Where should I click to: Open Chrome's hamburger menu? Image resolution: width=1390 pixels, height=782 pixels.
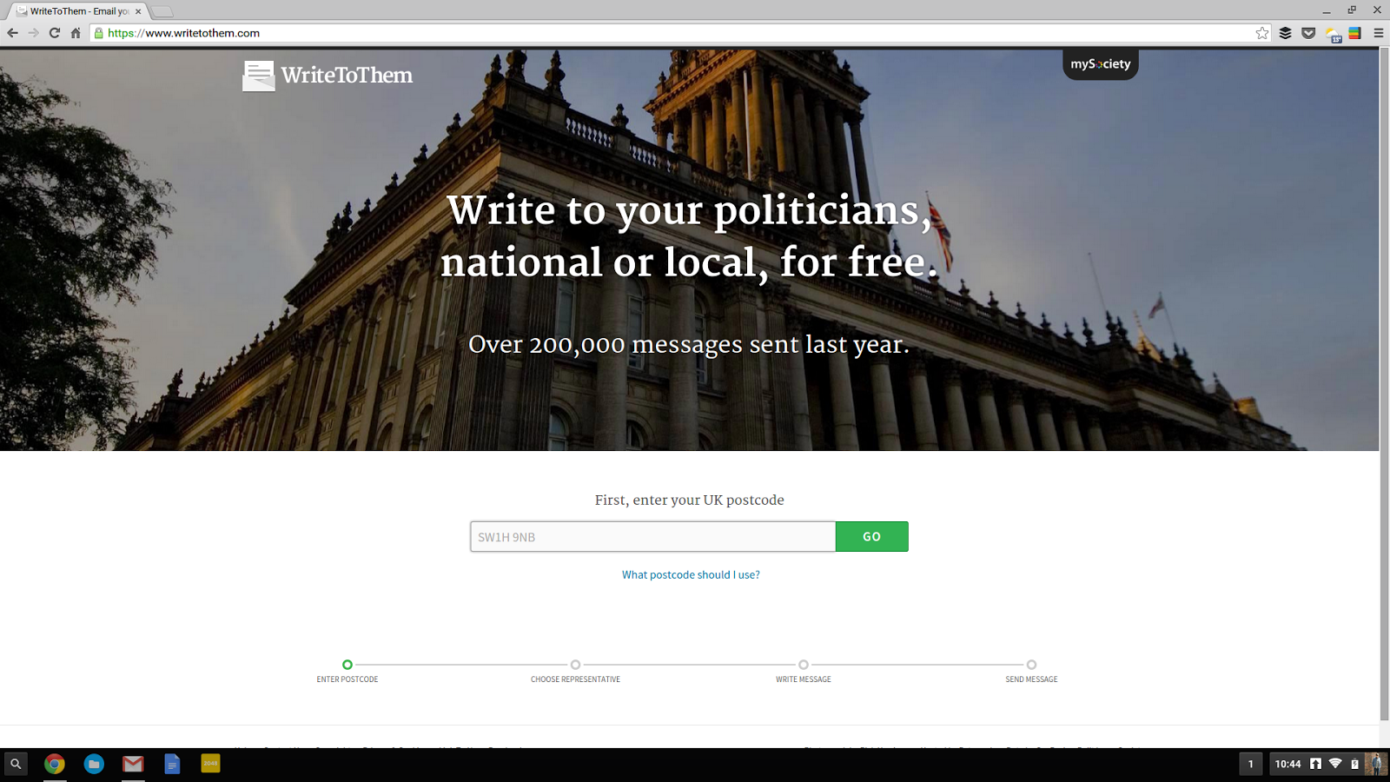(1377, 33)
